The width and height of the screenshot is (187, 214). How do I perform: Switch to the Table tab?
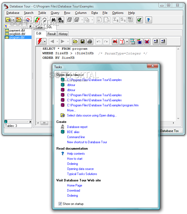tap(39, 28)
